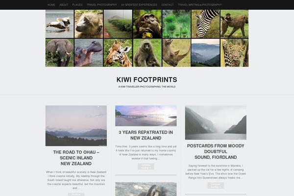Continue reading the Doubtful Sound post
This screenshot has height=196, width=294.
(x=216, y=186)
